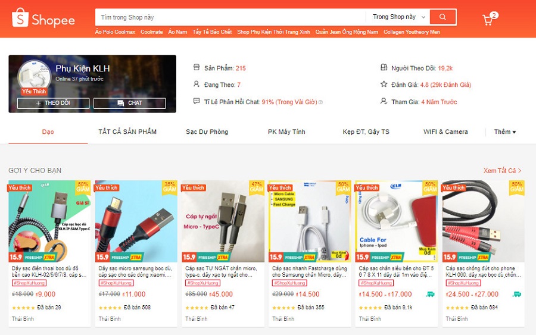Go to Shopee home via logo
This screenshot has height=335, width=536.
[43, 18]
